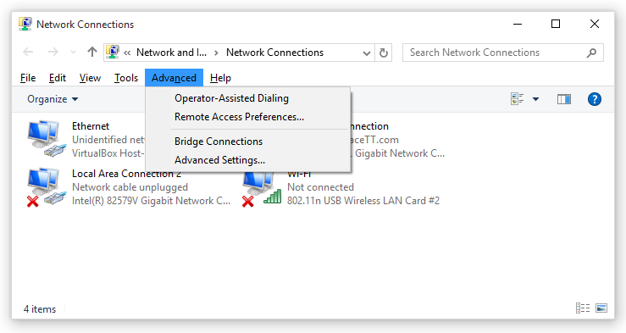
Task: Click the Back navigation arrow
Action: pyautogui.click(x=28, y=52)
